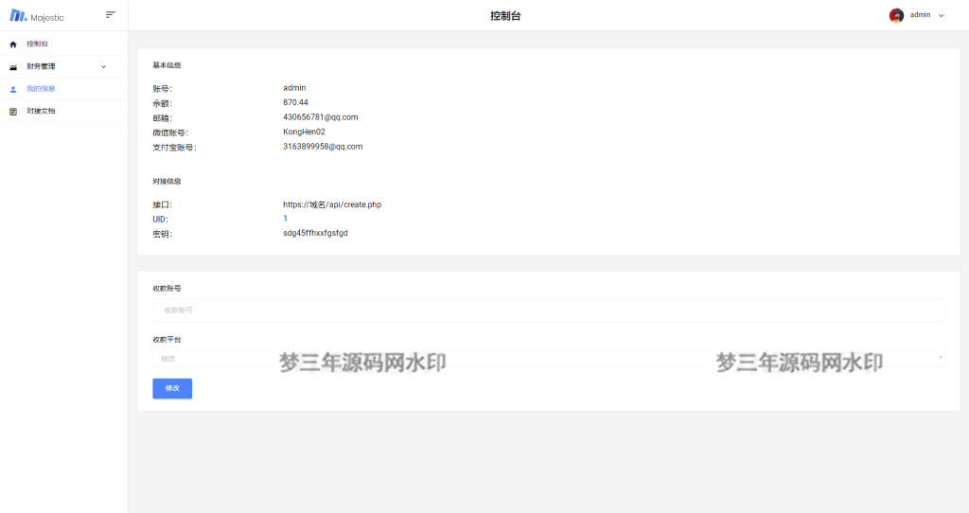Click the 邮箱: label
This screenshot has height=513, width=969.
tap(163, 118)
